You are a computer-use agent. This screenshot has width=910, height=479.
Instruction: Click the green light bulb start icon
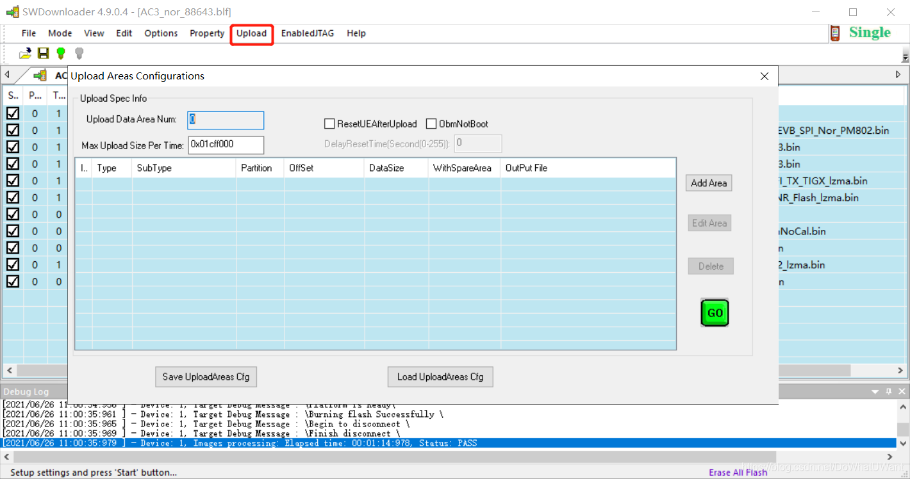click(x=61, y=54)
